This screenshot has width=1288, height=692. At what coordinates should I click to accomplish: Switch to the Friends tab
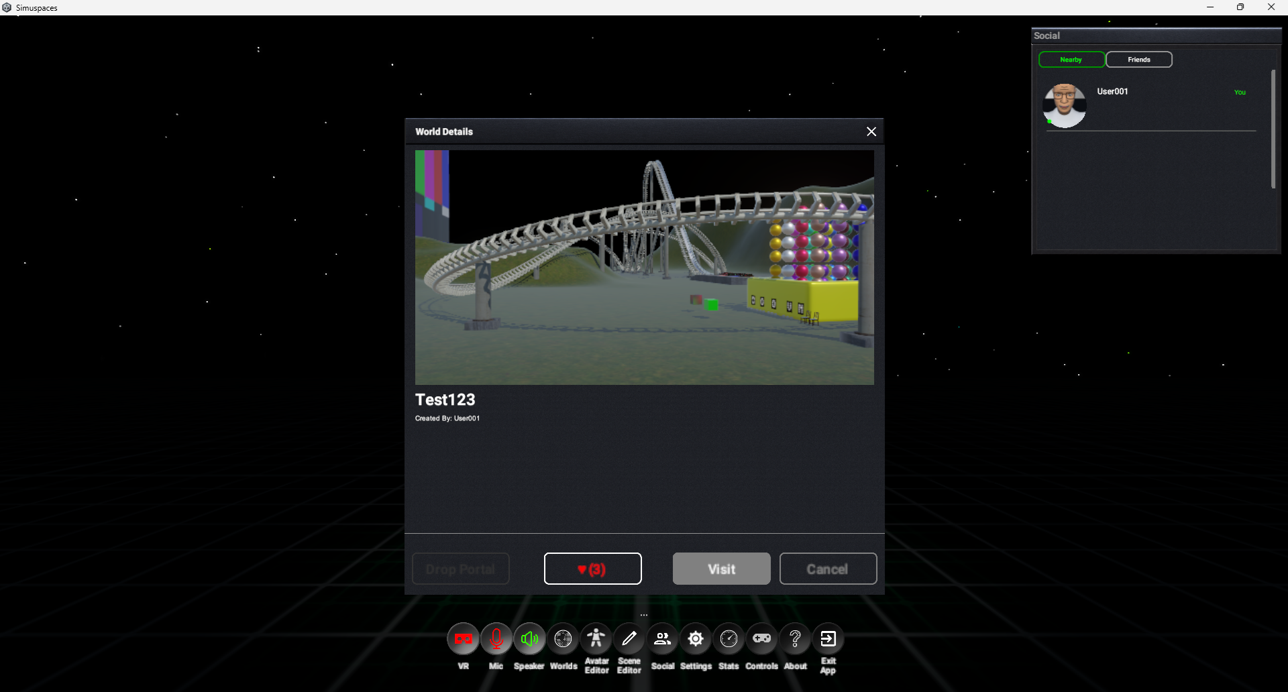point(1139,60)
